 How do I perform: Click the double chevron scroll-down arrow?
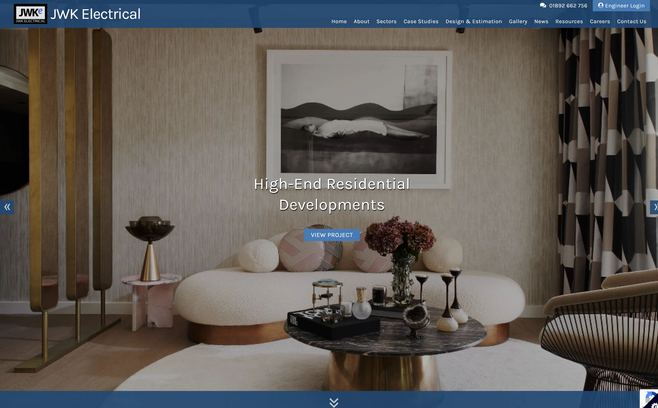[334, 402]
